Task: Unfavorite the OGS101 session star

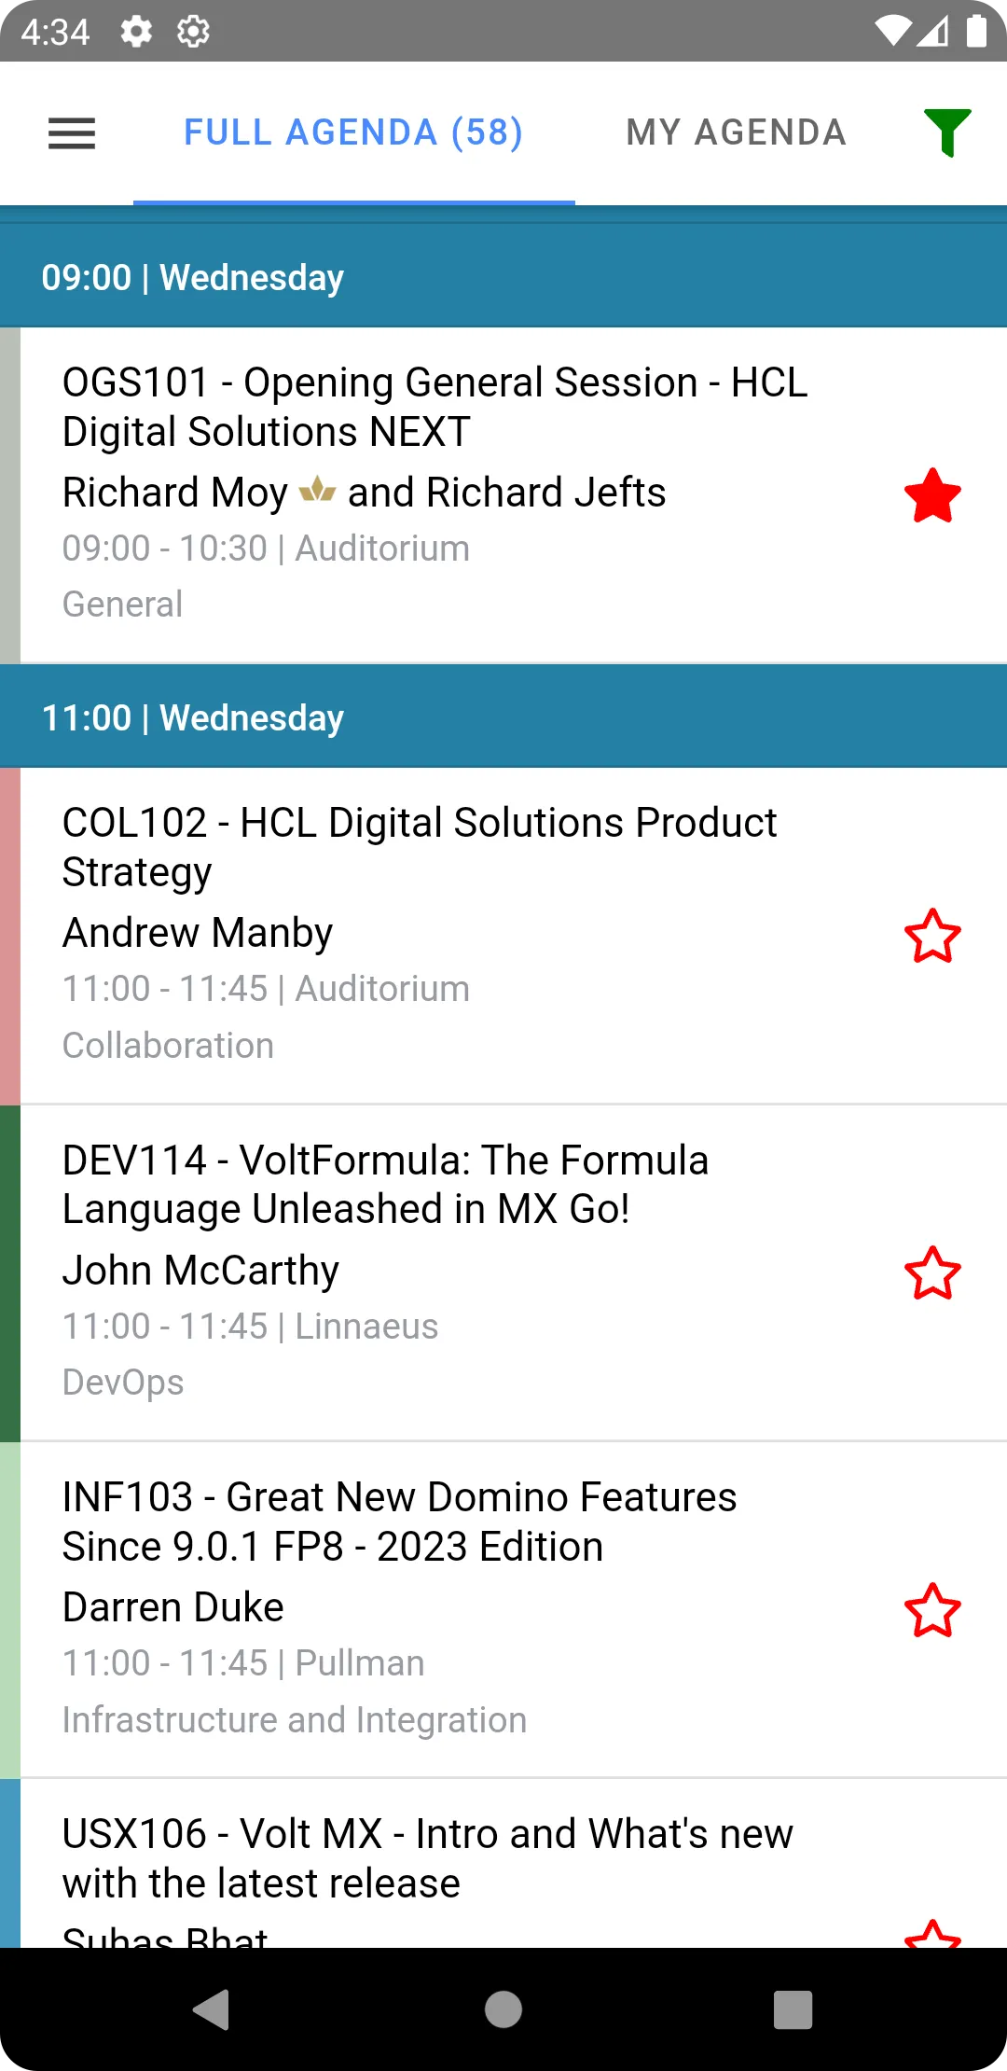Action: pyautogui.click(x=932, y=495)
